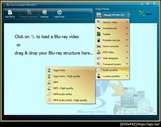Click the add-file icon in the instructions text
The height and width of the screenshot is (127, 161).
(33, 36)
